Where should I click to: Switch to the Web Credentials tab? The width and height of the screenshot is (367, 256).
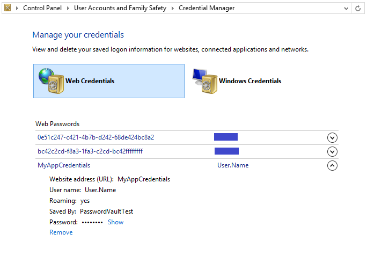click(x=109, y=81)
